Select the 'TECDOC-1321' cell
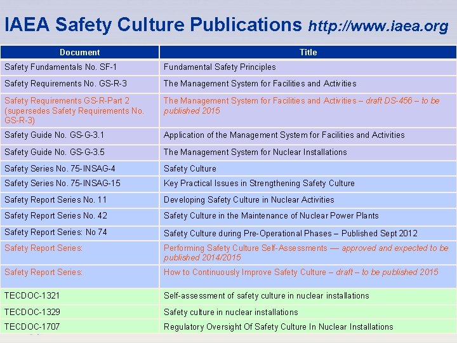 point(79,296)
